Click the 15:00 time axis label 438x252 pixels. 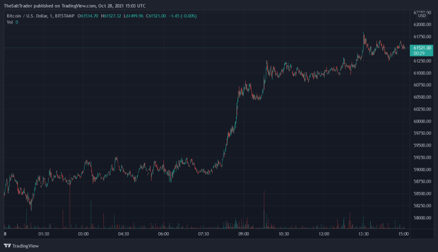click(x=403, y=234)
